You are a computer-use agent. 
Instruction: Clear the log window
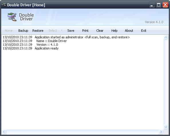100,31
